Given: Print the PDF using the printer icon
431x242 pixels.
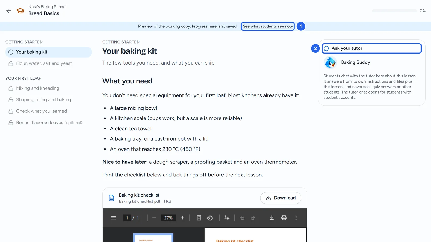Looking at the screenshot, I should (284, 218).
